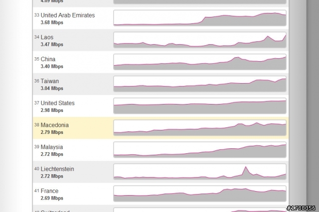Select the Malaysia country name
Screen dimensions: 319x212
52,147
